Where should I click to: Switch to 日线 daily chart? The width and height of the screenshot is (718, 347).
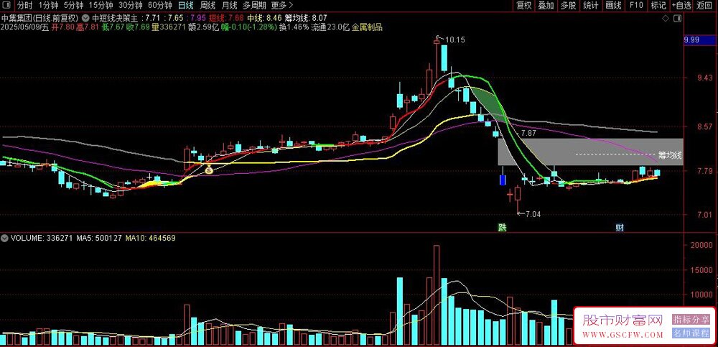(185, 6)
